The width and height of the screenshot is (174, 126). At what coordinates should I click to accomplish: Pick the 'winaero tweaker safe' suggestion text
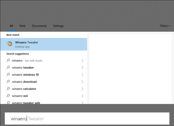[x=26, y=103]
